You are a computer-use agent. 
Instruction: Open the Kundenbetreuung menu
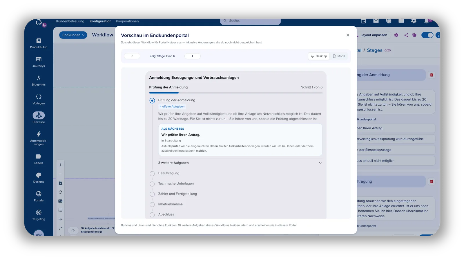(x=70, y=21)
